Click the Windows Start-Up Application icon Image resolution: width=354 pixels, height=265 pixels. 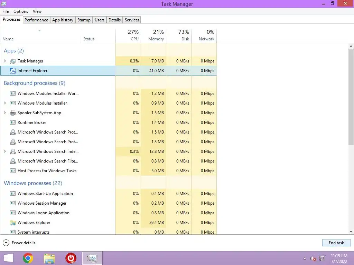[13, 193]
